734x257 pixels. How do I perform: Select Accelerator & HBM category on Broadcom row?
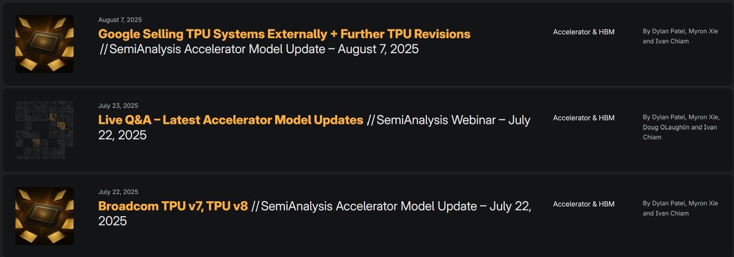[584, 204]
